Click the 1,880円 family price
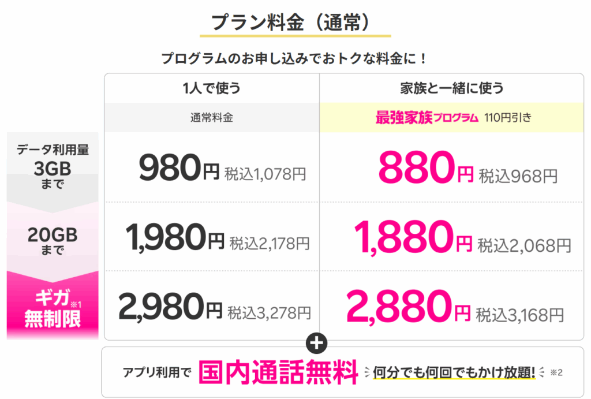The width and height of the screenshot is (591, 399). click(x=413, y=237)
